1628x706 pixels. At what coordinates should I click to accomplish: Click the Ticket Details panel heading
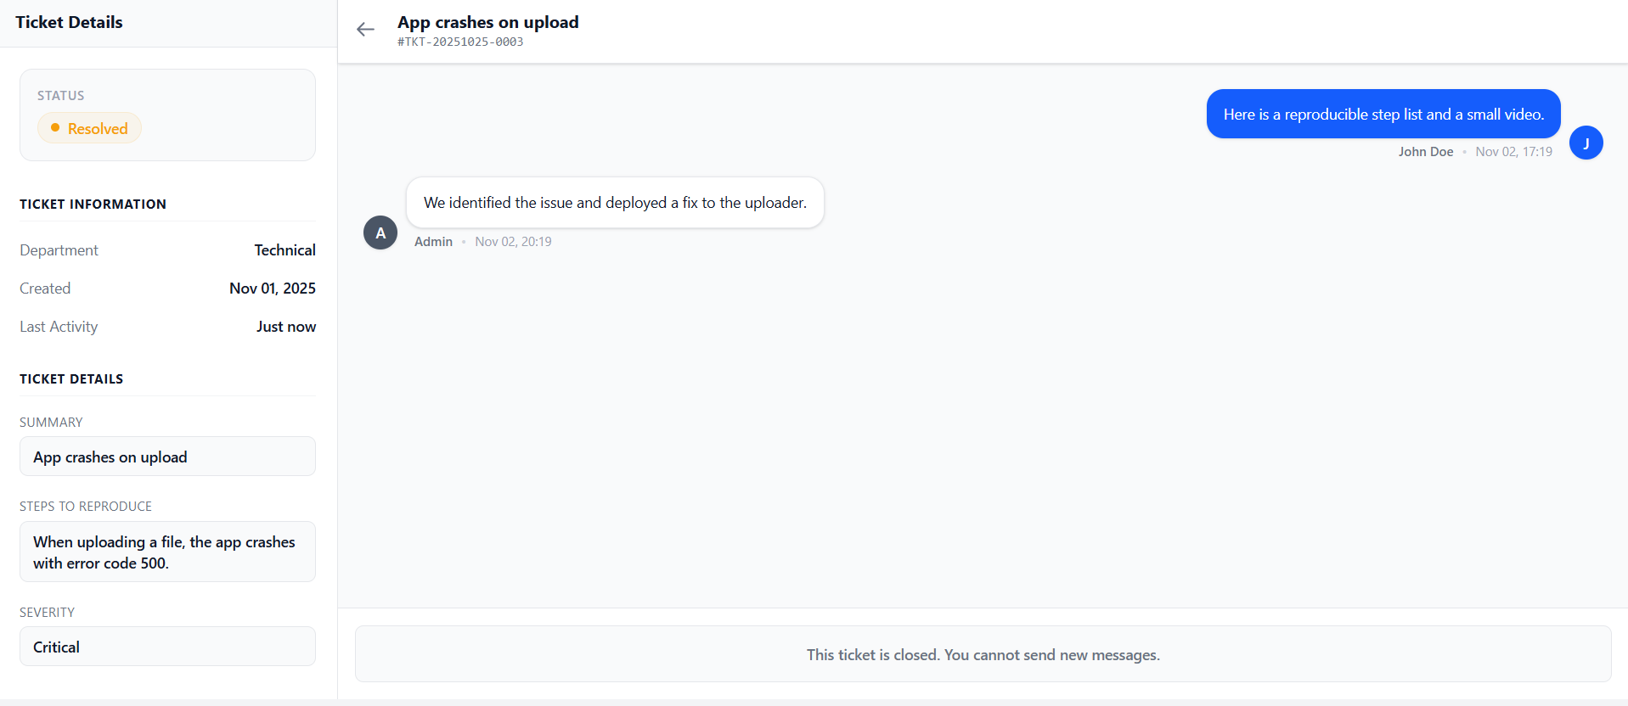pos(69,22)
